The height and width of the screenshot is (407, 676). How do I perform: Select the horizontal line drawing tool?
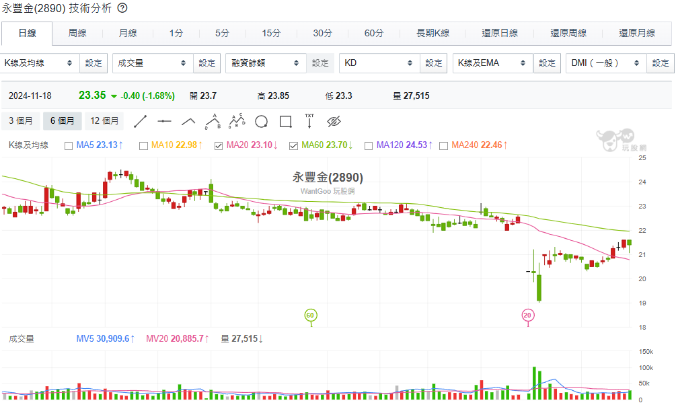click(164, 121)
